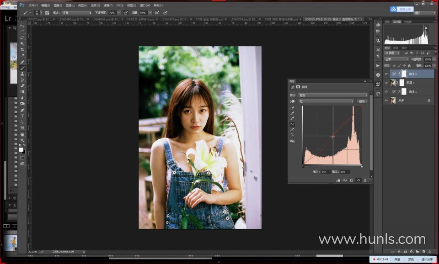This screenshot has height=264, width=439.
Task: Choose the draw-curve pencil icon in Curves
Action: pos(292,130)
